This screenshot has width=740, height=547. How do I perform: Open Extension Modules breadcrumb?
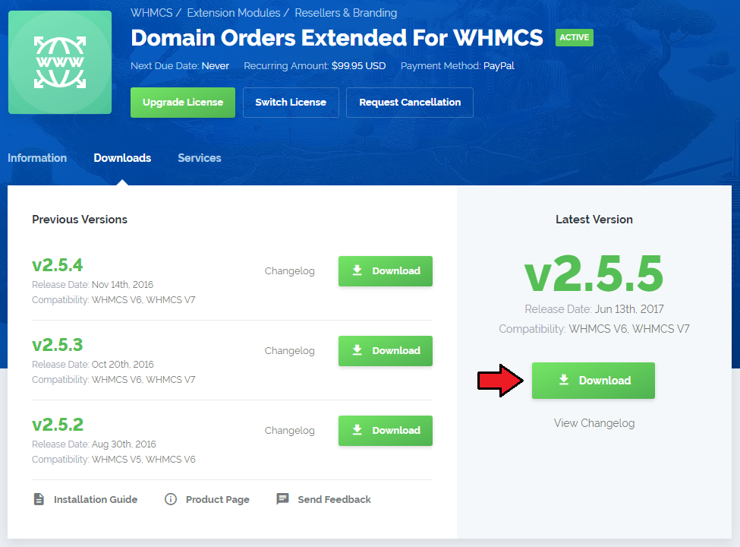tap(234, 13)
